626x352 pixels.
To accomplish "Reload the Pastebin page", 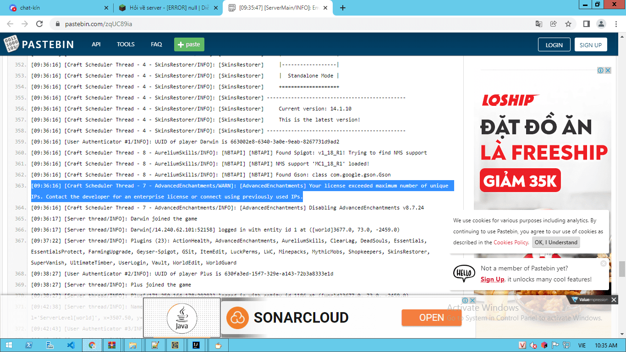I will coord(39,24).
